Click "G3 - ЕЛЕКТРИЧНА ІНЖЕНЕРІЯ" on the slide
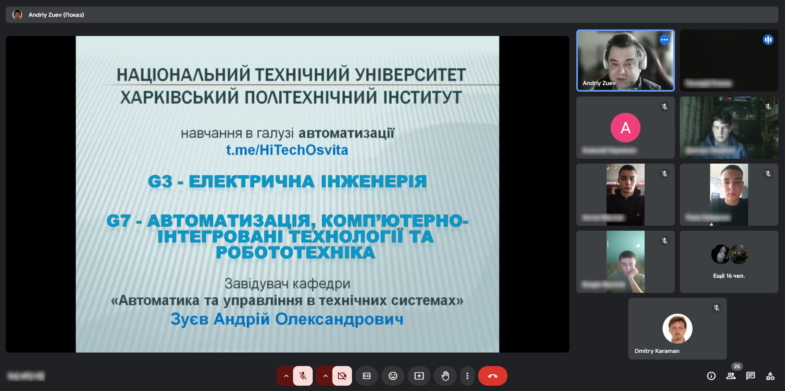This screenshot has height=391, width=785. 287,182
